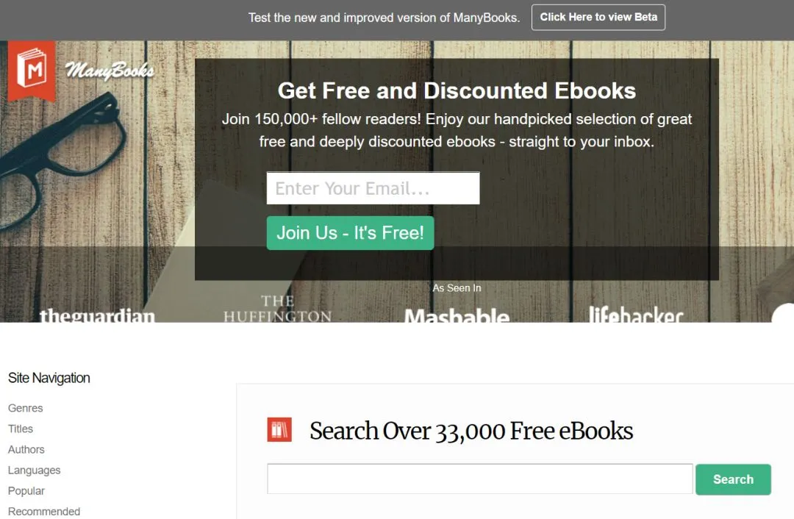This screenshot has height=519, width=794.
Task: Open Authors navigation link
Action: click(x=26, y=450)
